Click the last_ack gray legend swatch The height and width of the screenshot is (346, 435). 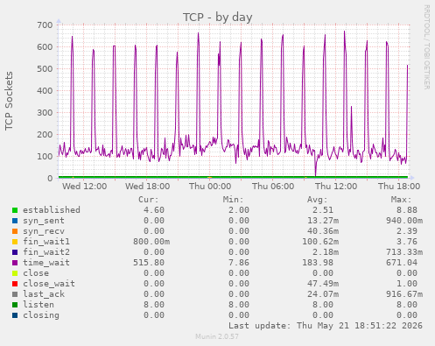pos(15,294)
